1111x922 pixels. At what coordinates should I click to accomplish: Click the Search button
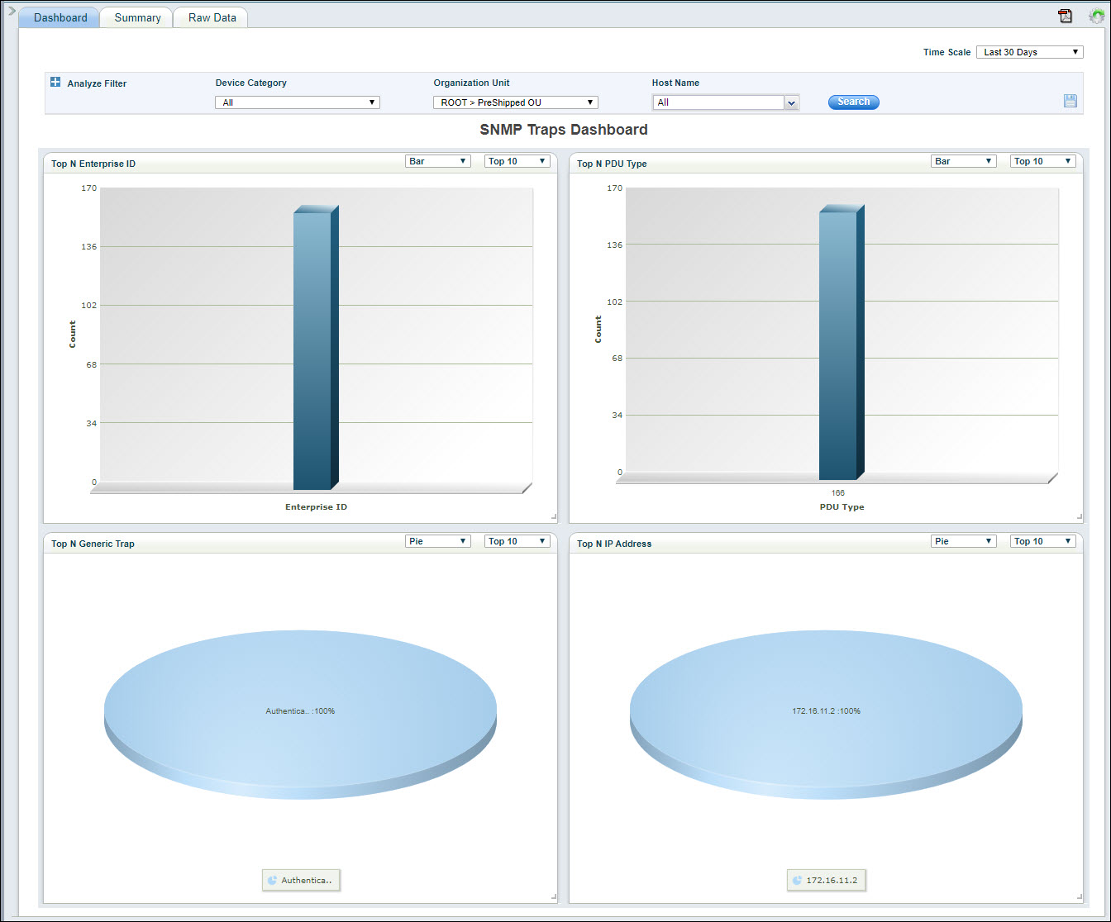[853, 102]
